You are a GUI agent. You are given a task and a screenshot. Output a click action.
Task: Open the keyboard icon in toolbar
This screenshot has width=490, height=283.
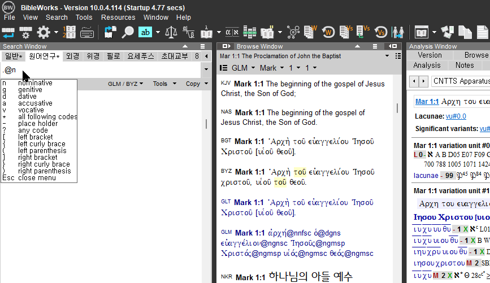tap(87, 32)
